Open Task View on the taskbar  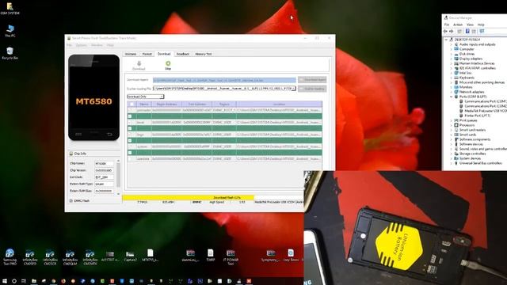[24, 281]
